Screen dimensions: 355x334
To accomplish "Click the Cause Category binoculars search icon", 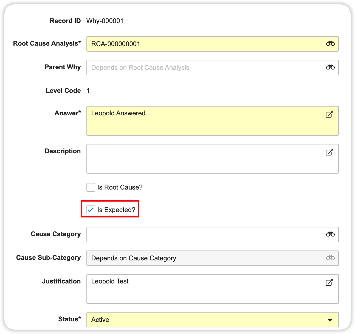I will click(330, 234).
